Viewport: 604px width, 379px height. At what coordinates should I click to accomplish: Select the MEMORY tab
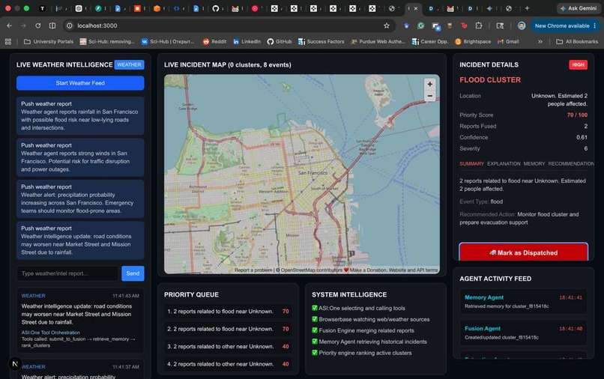pyautogui.click(x=534, y=164)
